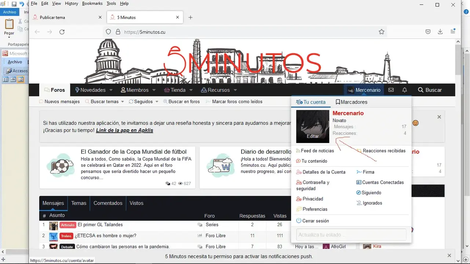Switch to the Marcadores tab
Image resolution: width=470 pixels, height=264 pixels.
(351, 102)
